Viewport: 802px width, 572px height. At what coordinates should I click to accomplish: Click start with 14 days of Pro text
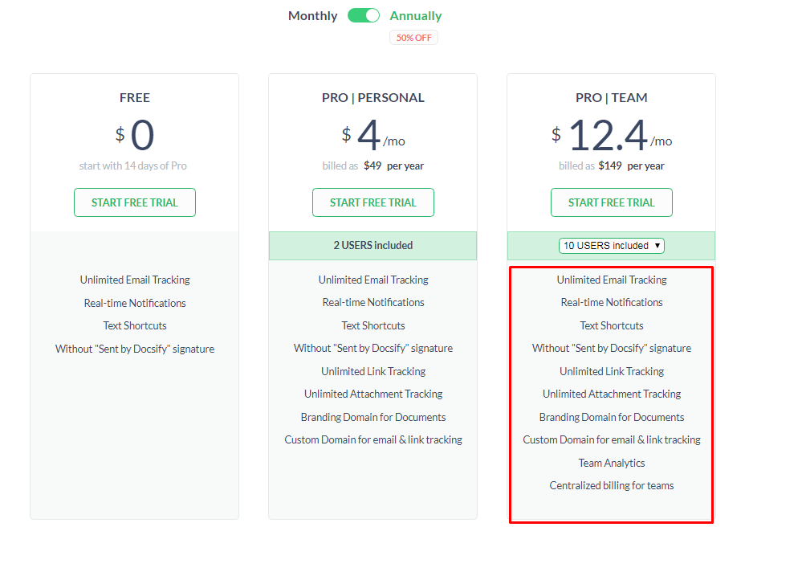click(133, 165)
